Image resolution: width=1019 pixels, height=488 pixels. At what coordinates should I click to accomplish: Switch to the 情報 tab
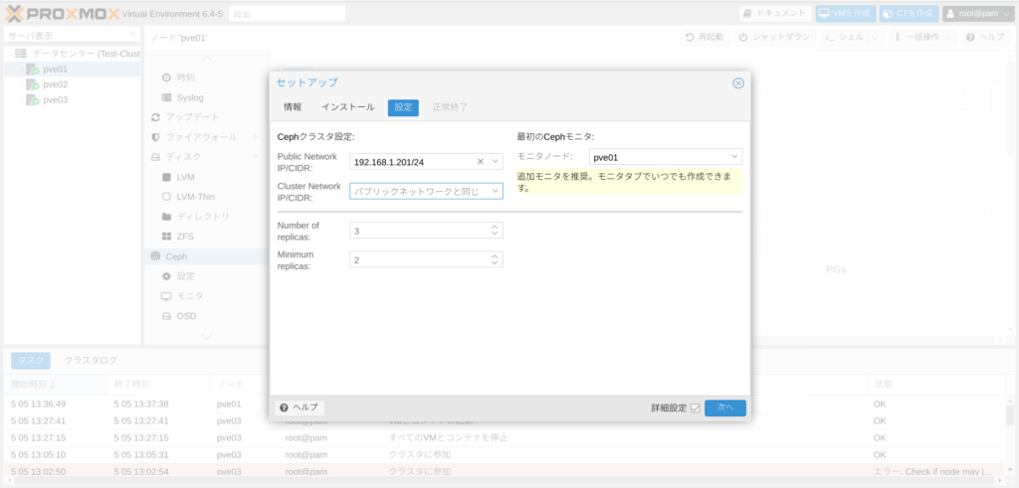point(293,107)
